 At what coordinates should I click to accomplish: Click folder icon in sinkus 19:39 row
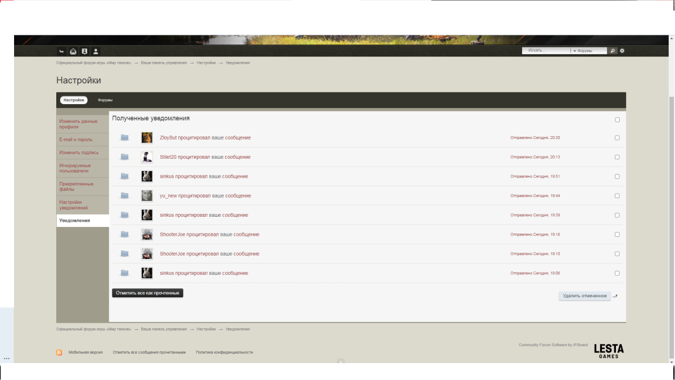[x=124, y=215]
